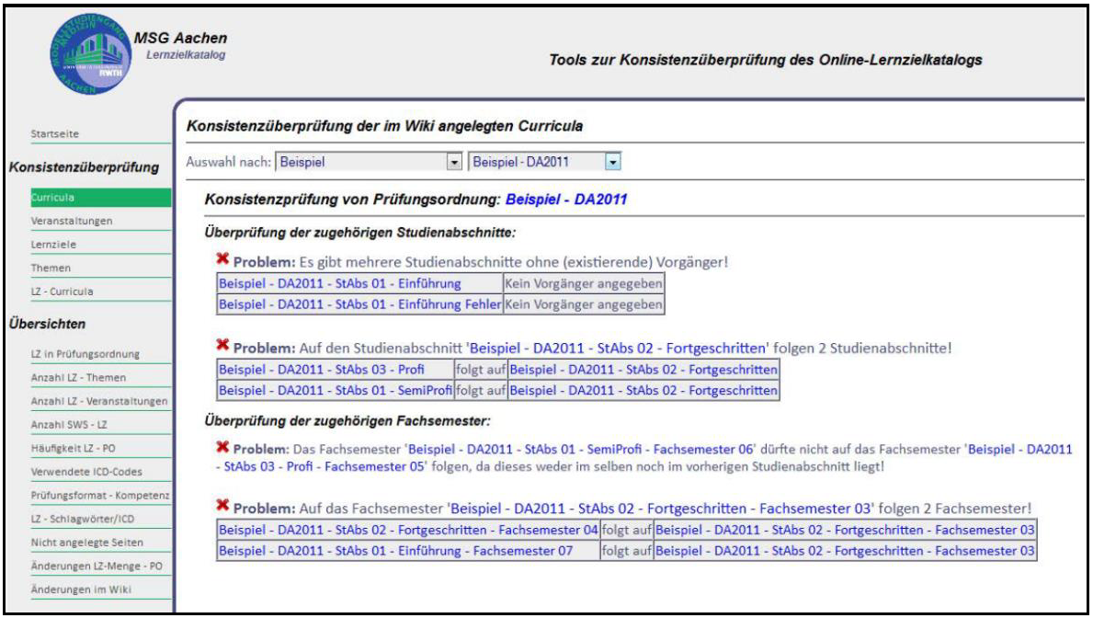This screenshot has width=1093, height=618.
Task: Click red X icon beside 'folgen 2 Studienabschnitte' problem
Action: [222, 349]
